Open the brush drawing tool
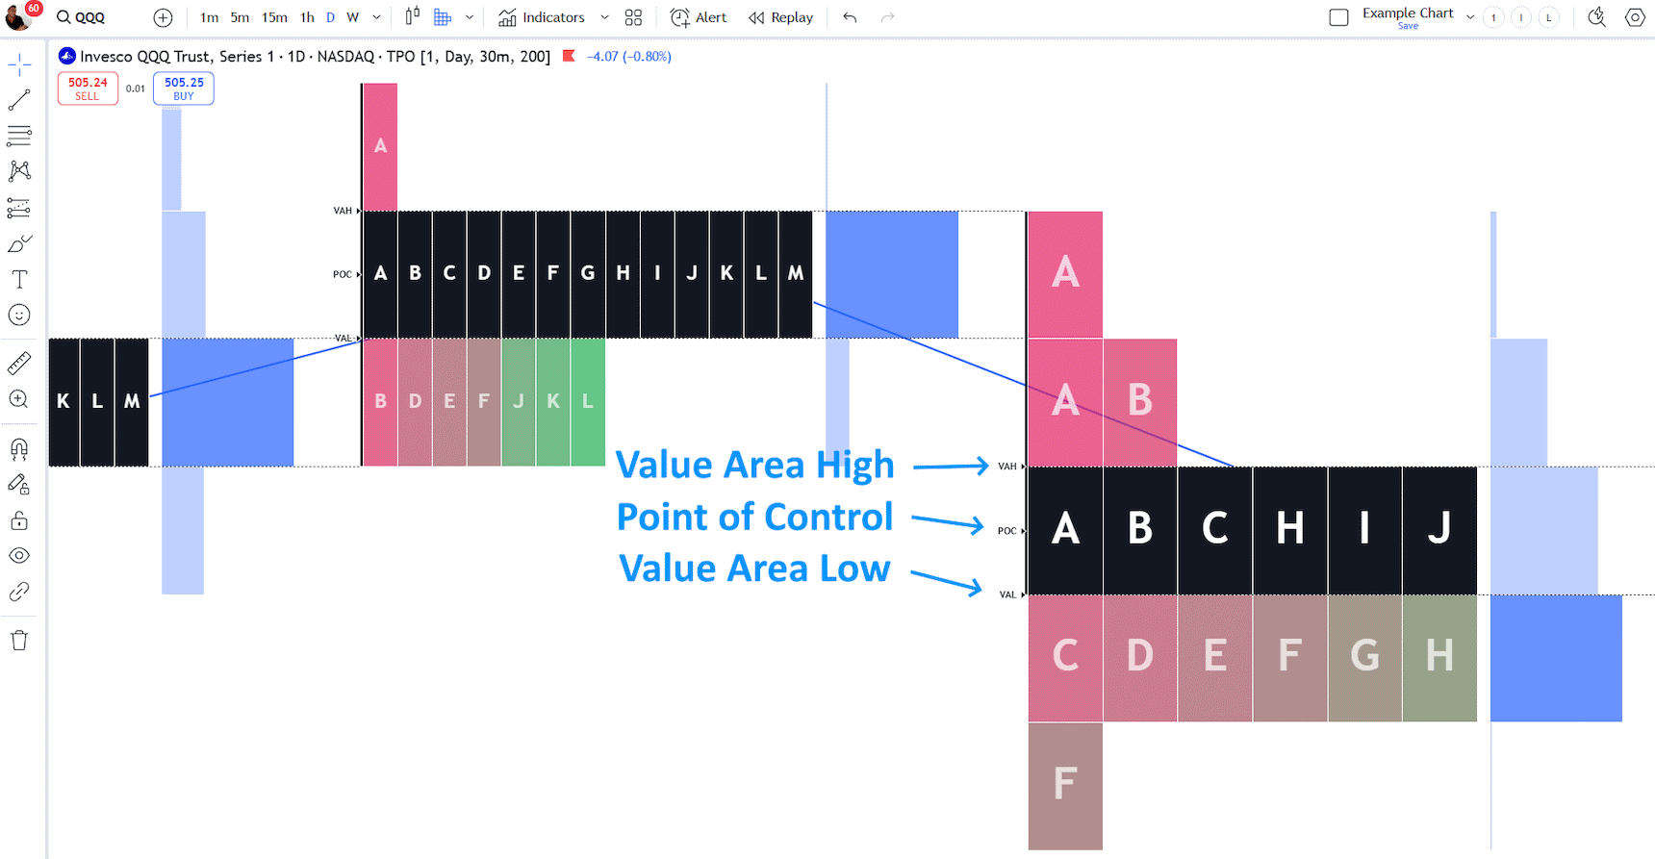Image resolution: width=1655 pixels, height=859 pixels. tap(19, 242)
